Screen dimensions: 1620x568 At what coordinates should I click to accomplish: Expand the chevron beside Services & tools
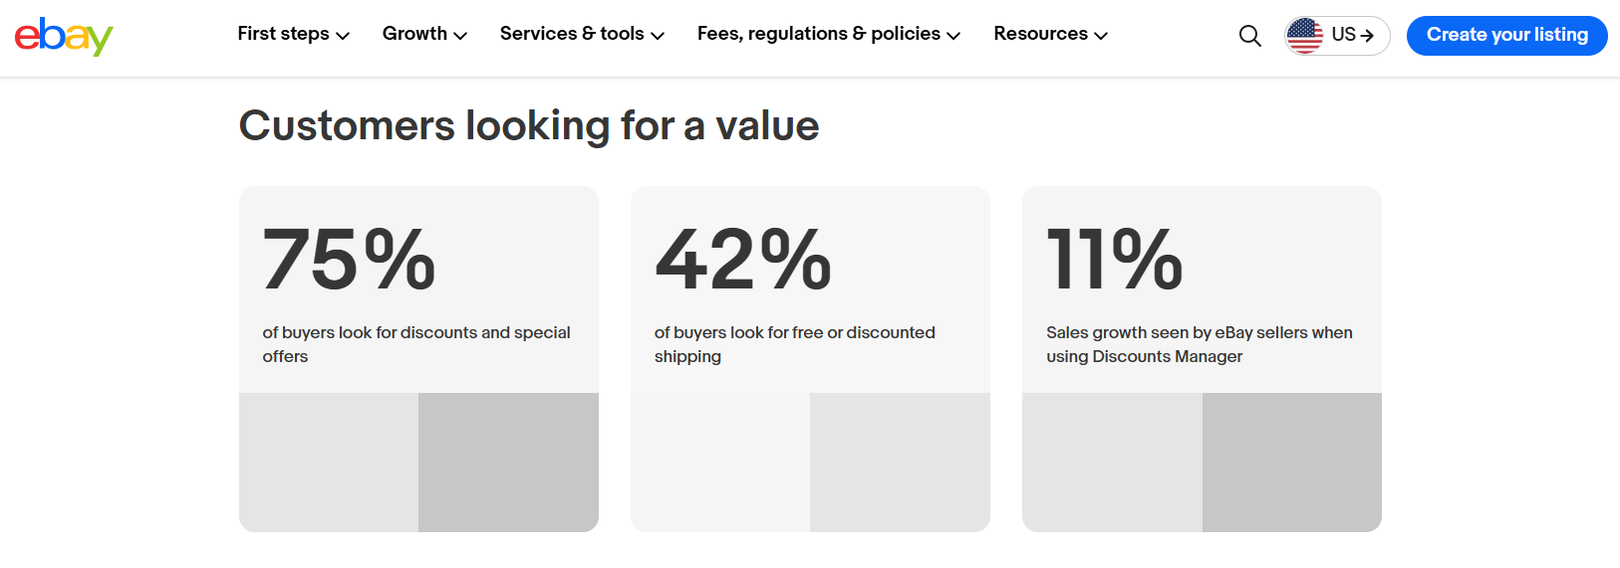click(x=658, y=36)
